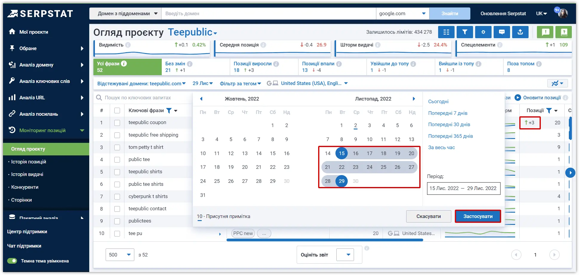The height and width of the screenshot is (275, 579).
Task: Select November 22 in calendar
Action: pyautogui.click(x=341, y=167)
